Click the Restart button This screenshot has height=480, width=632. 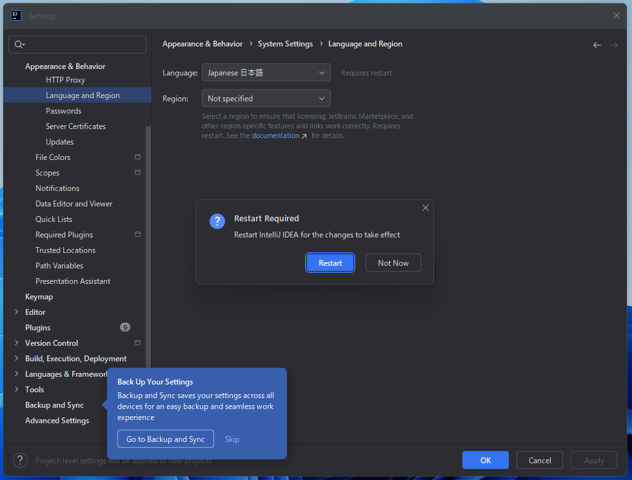click(x=330, y=263)
